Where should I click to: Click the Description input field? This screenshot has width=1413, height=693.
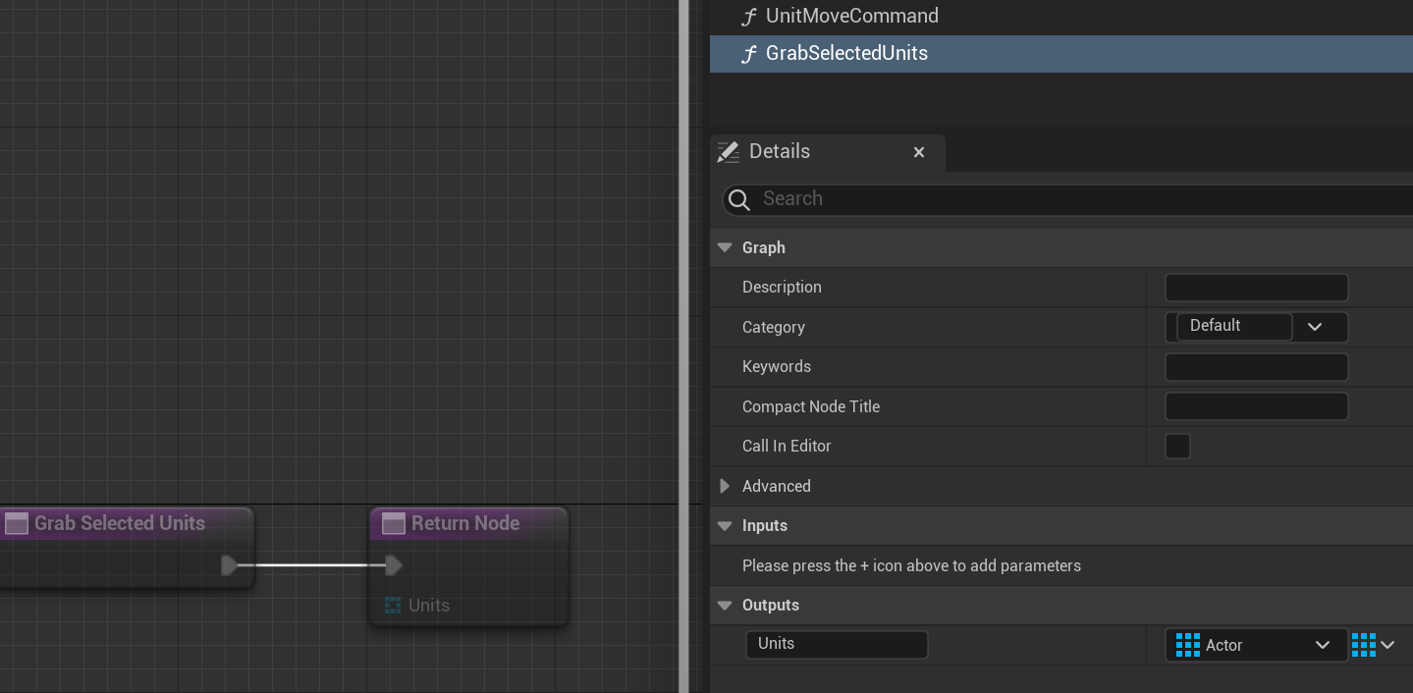click(x=1256, y=288)
